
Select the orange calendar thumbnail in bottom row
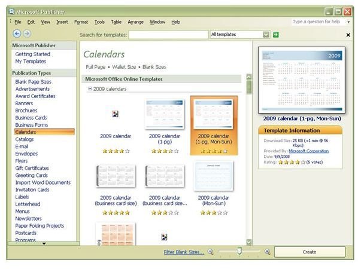[x=116, y=234]
